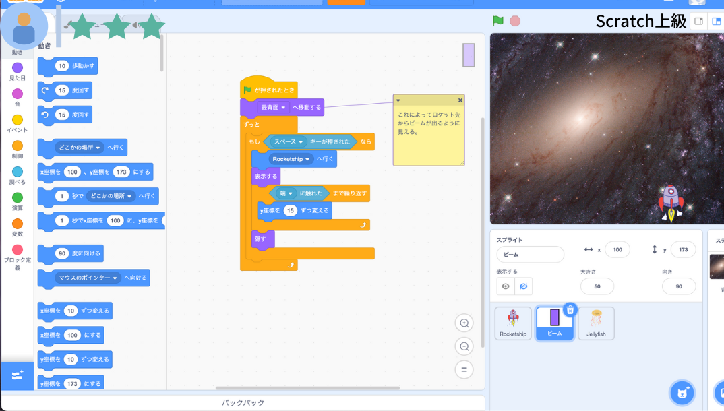Open the 最背面 dropdown in script
The width and height of the screenshot is (724, 411).
click(x=273, y=108)
